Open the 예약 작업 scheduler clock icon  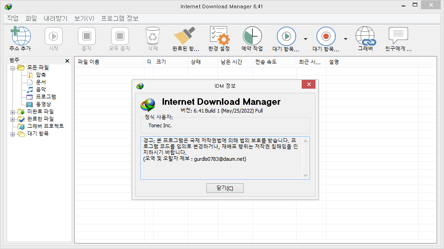(x=252, y=36)
